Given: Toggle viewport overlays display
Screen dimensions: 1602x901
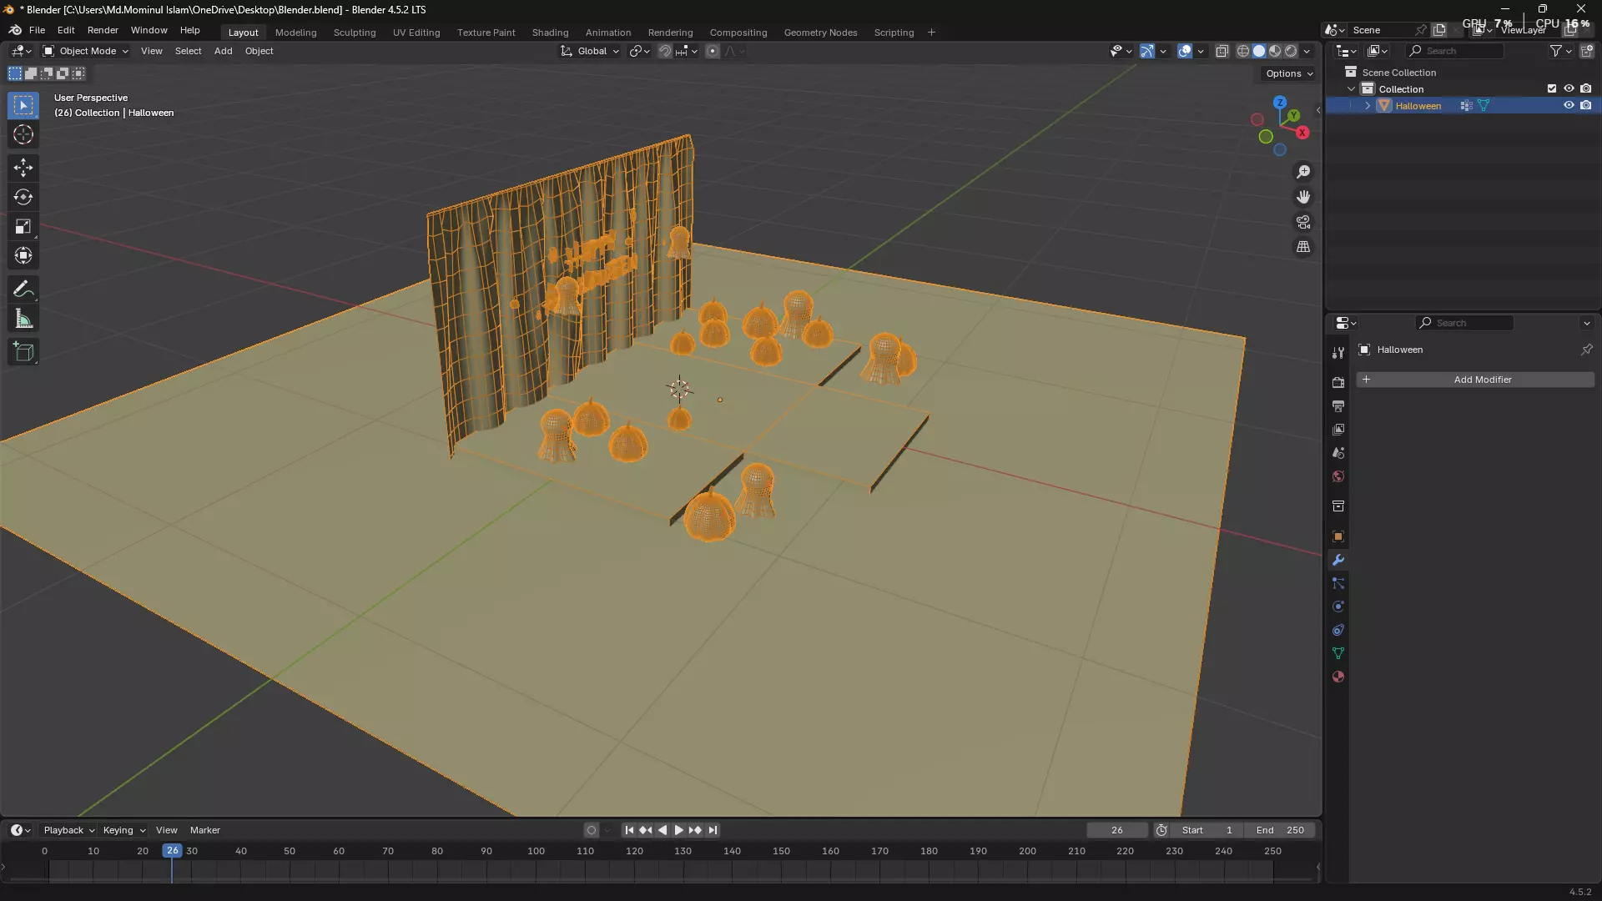Looking at the screenshot, I should [x=1184, y=51].
